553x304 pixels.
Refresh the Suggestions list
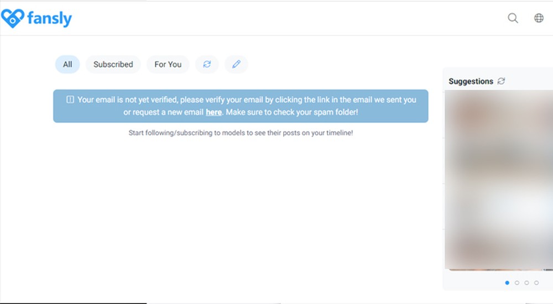pos(501,81)
